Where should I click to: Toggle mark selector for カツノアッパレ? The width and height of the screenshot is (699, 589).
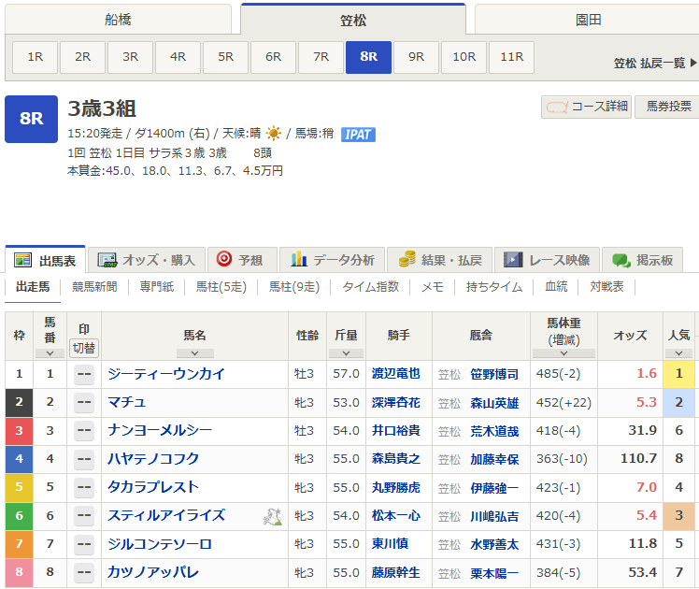[84, 572]
